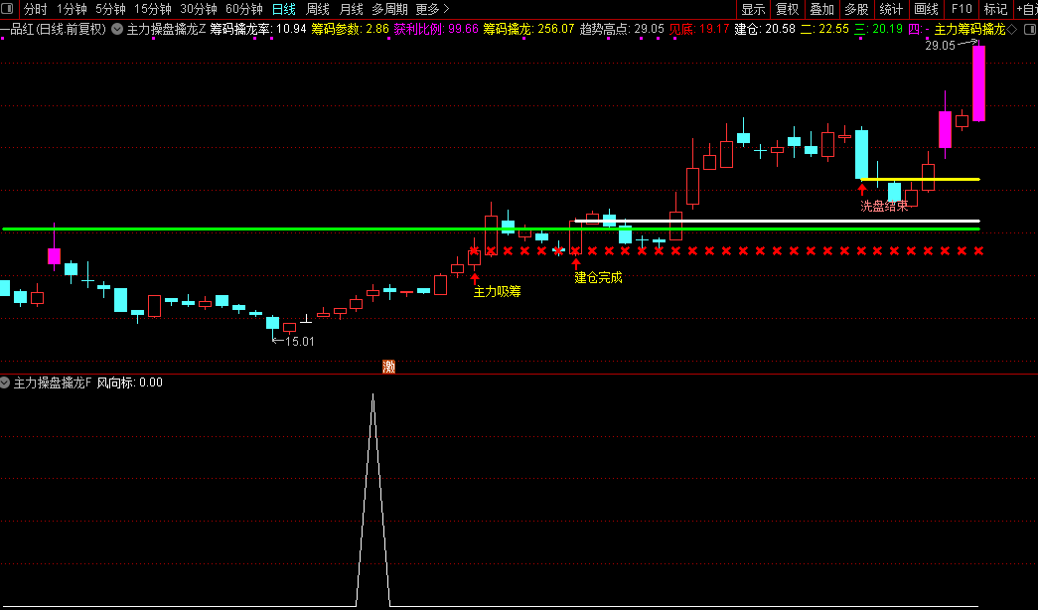This screenshot has height=610, width=1038.
Task: Click the panel icon right of the diamond
Action: 1029,29
